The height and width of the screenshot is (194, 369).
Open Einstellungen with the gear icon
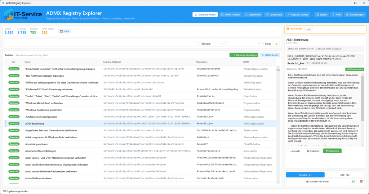[355, 15]
